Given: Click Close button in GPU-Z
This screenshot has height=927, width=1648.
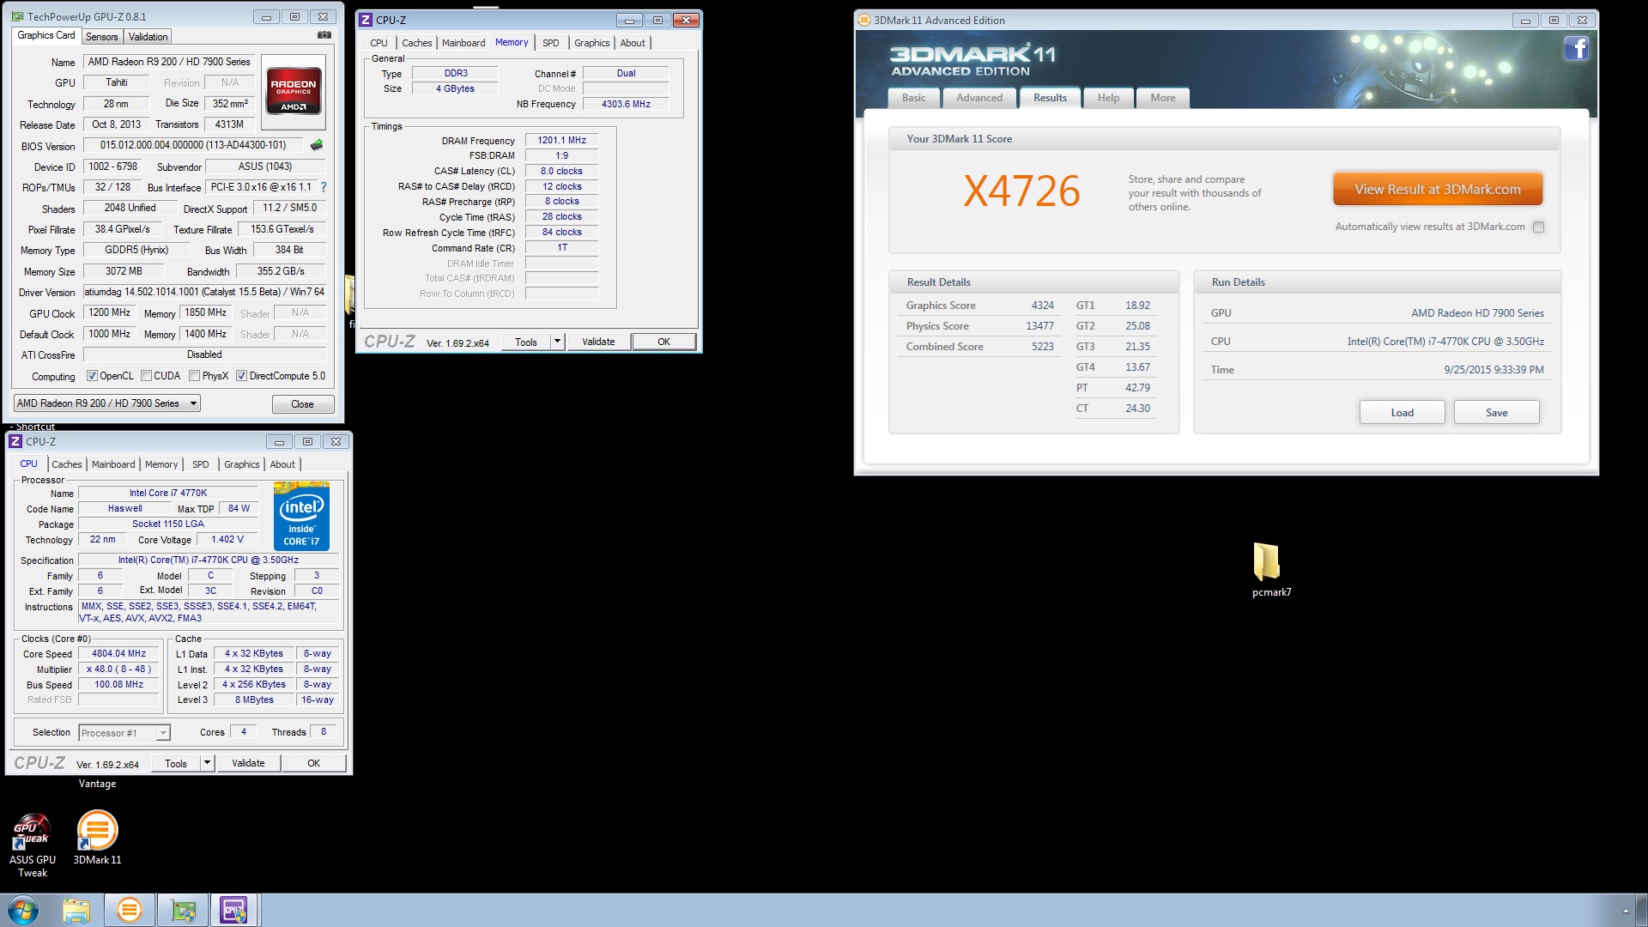Looking at the screenshot, I should pos(302,404).
